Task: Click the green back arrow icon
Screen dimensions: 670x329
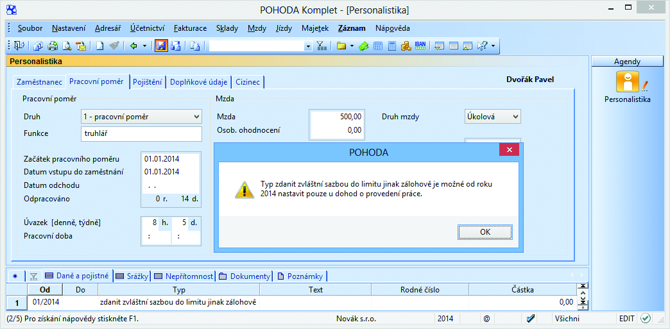Action: (133, 46)
